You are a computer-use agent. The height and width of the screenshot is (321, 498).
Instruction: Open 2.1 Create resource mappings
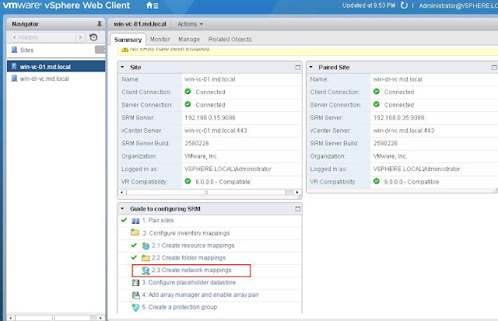click(193, 246)
